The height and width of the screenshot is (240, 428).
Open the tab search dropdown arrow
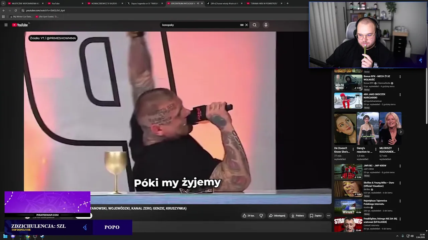(3, 3)
